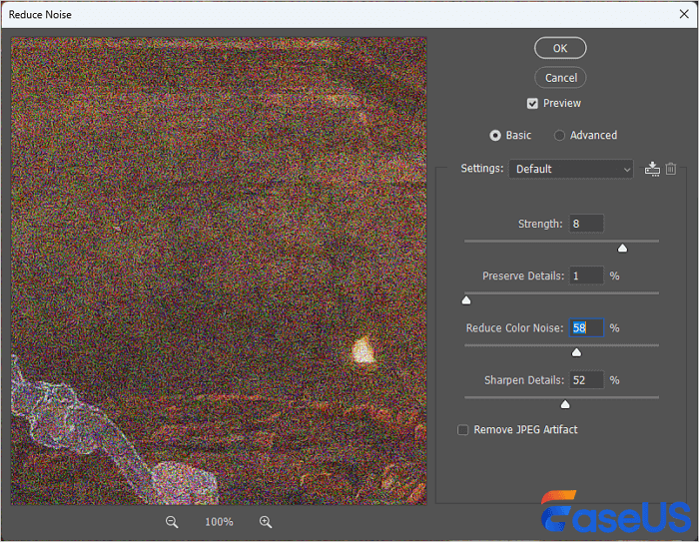699x542 pixels.
Task: Click the Reduce Color Noise slider handle
Action: coord(576,352)
